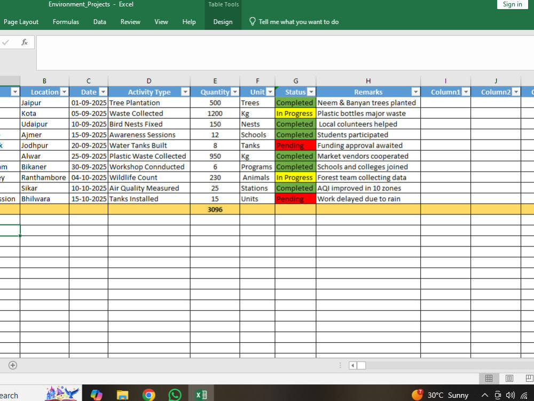Open the View ribbon tab
The height and width of the screenshot is (401, 534).
[161, 22]
